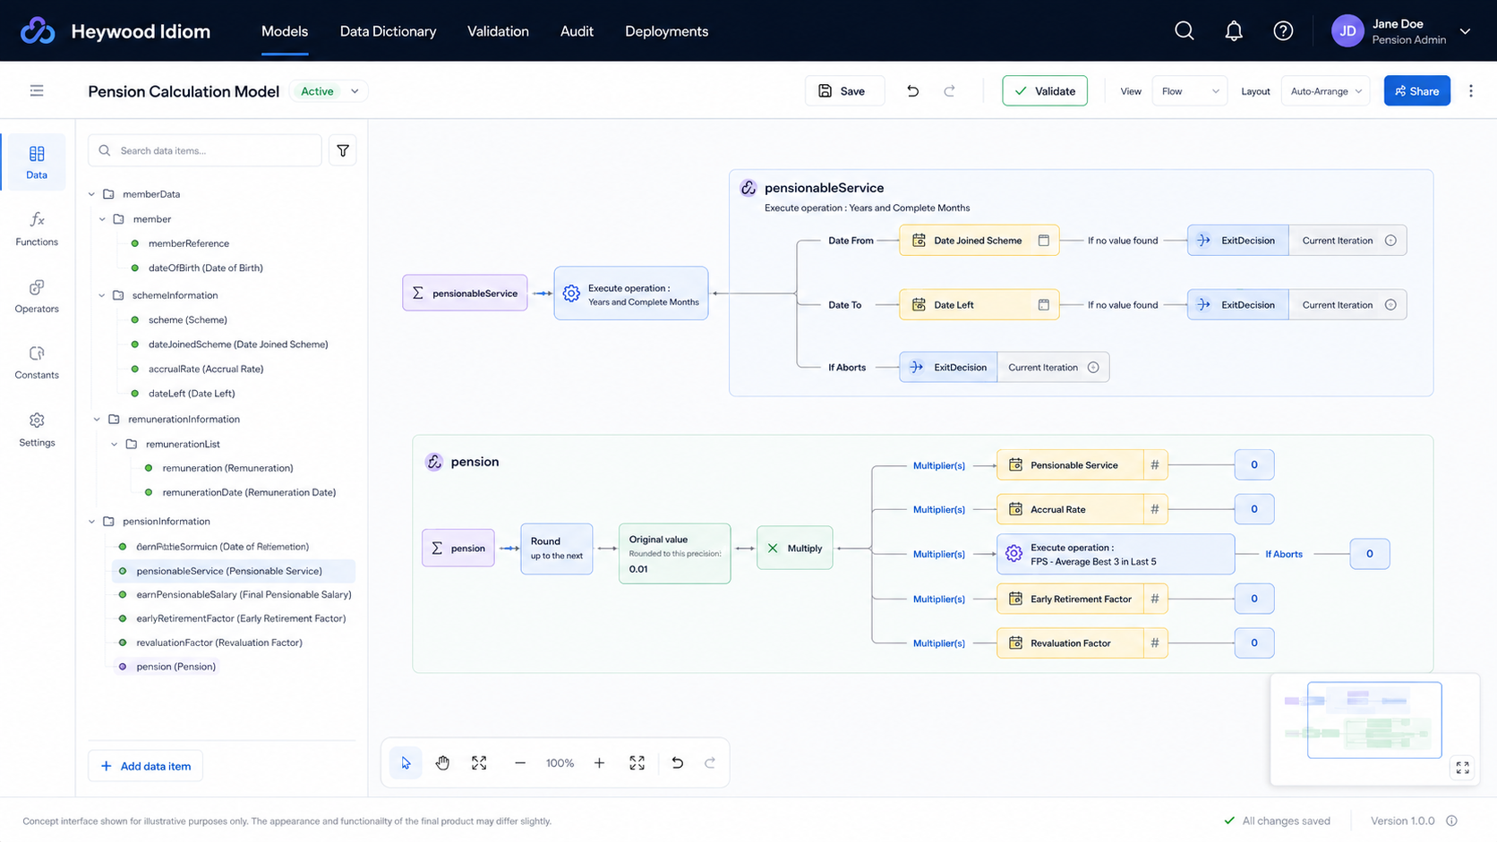Collapse the memberData folder
The image size is (1497, 842).
pyautogui.click(x=92, y=194)
